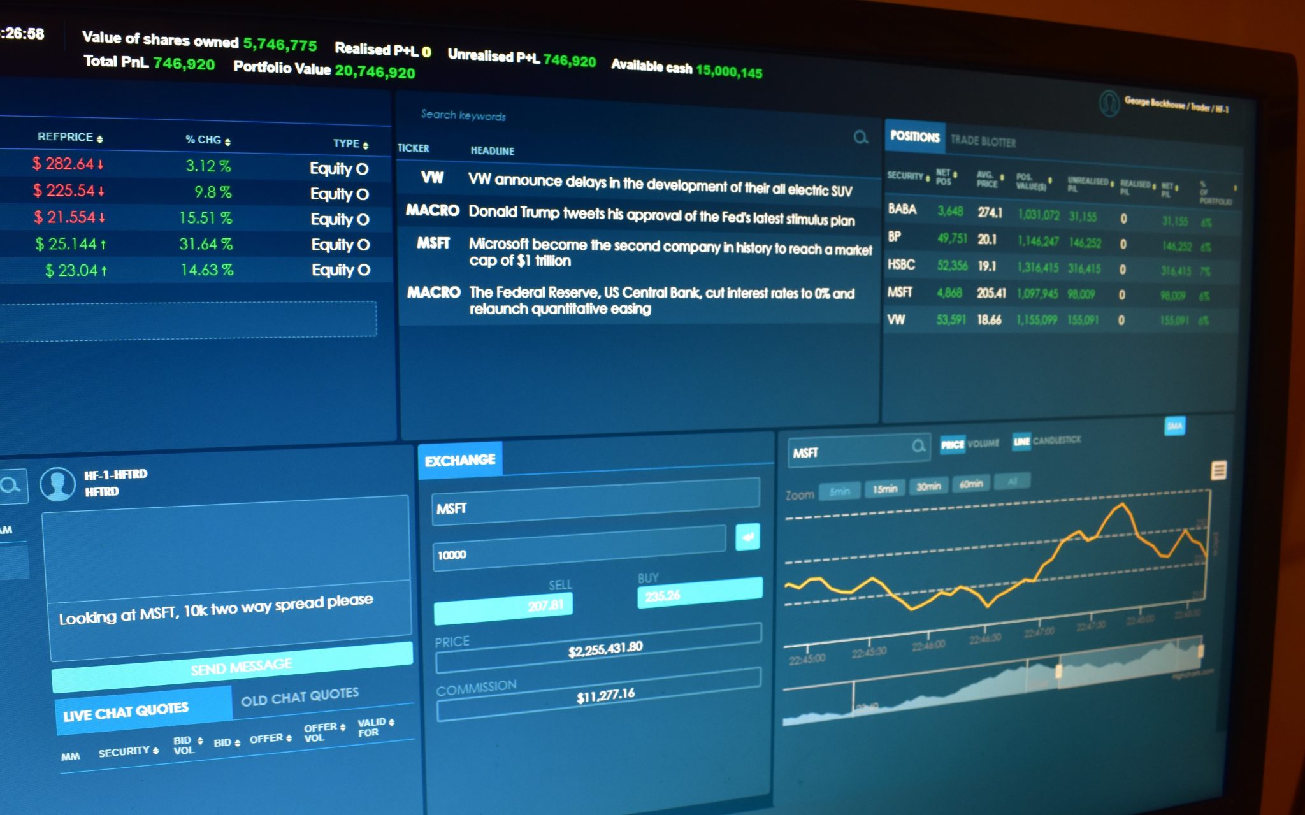Image resolution: width=1305 pixels, height=815 pixels.
Task: Open the chart hamburger menu icon
Action: tap(1218, 471)
